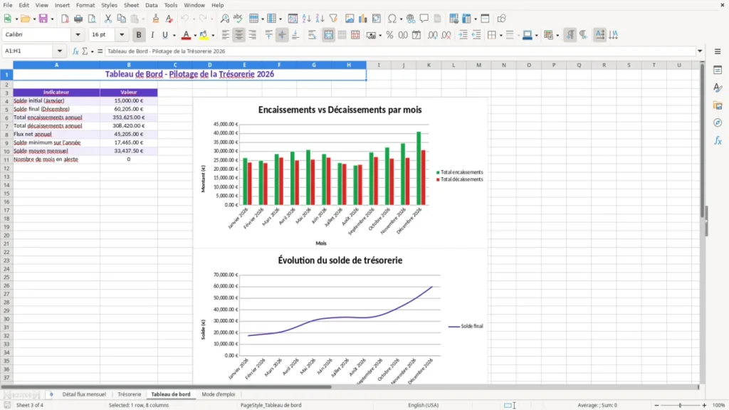Click the Insert Chart icon
The width and height of the screenshot is (729, 410).
click(363, 19)
